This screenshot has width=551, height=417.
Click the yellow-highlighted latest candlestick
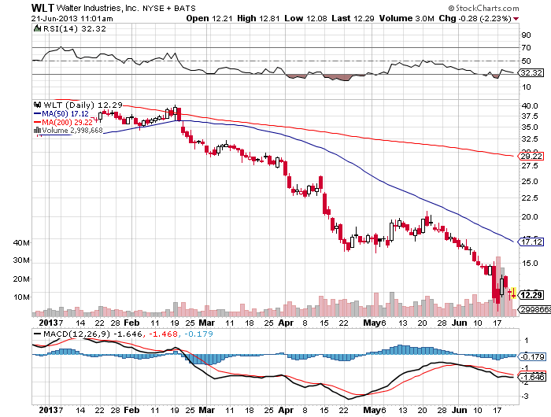(x=513, y=293)
